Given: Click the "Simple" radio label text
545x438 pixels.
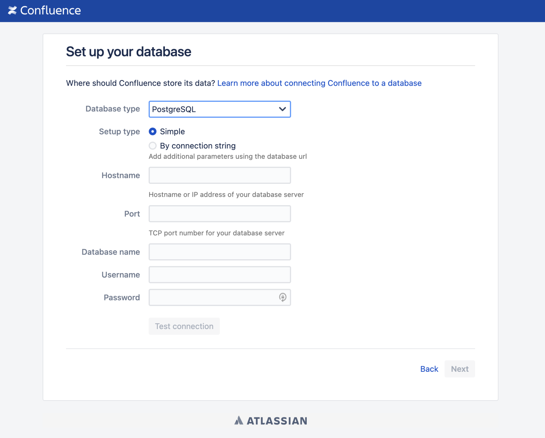Looking at the screenshot, I should point(172,131).
